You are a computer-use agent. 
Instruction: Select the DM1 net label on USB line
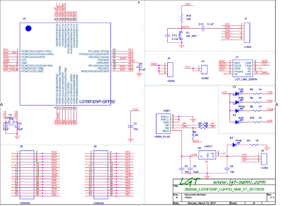185,126
